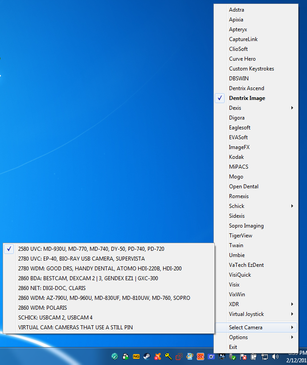The height and width of the screenshot is (365, 307).
Task: Select DBSWIN in the menu
Action: click(x=256, y=79)
